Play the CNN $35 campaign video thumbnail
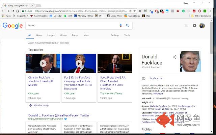Screen dimensions: 216x135 pyautogui.click(x=79, y=63)
